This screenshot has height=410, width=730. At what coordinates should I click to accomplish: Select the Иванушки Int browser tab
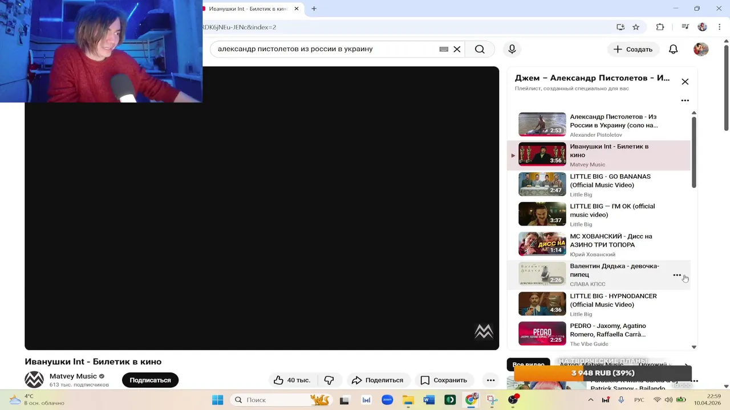tap(248, 9)
